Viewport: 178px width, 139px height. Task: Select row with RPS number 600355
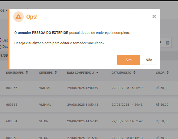point(89,104)
